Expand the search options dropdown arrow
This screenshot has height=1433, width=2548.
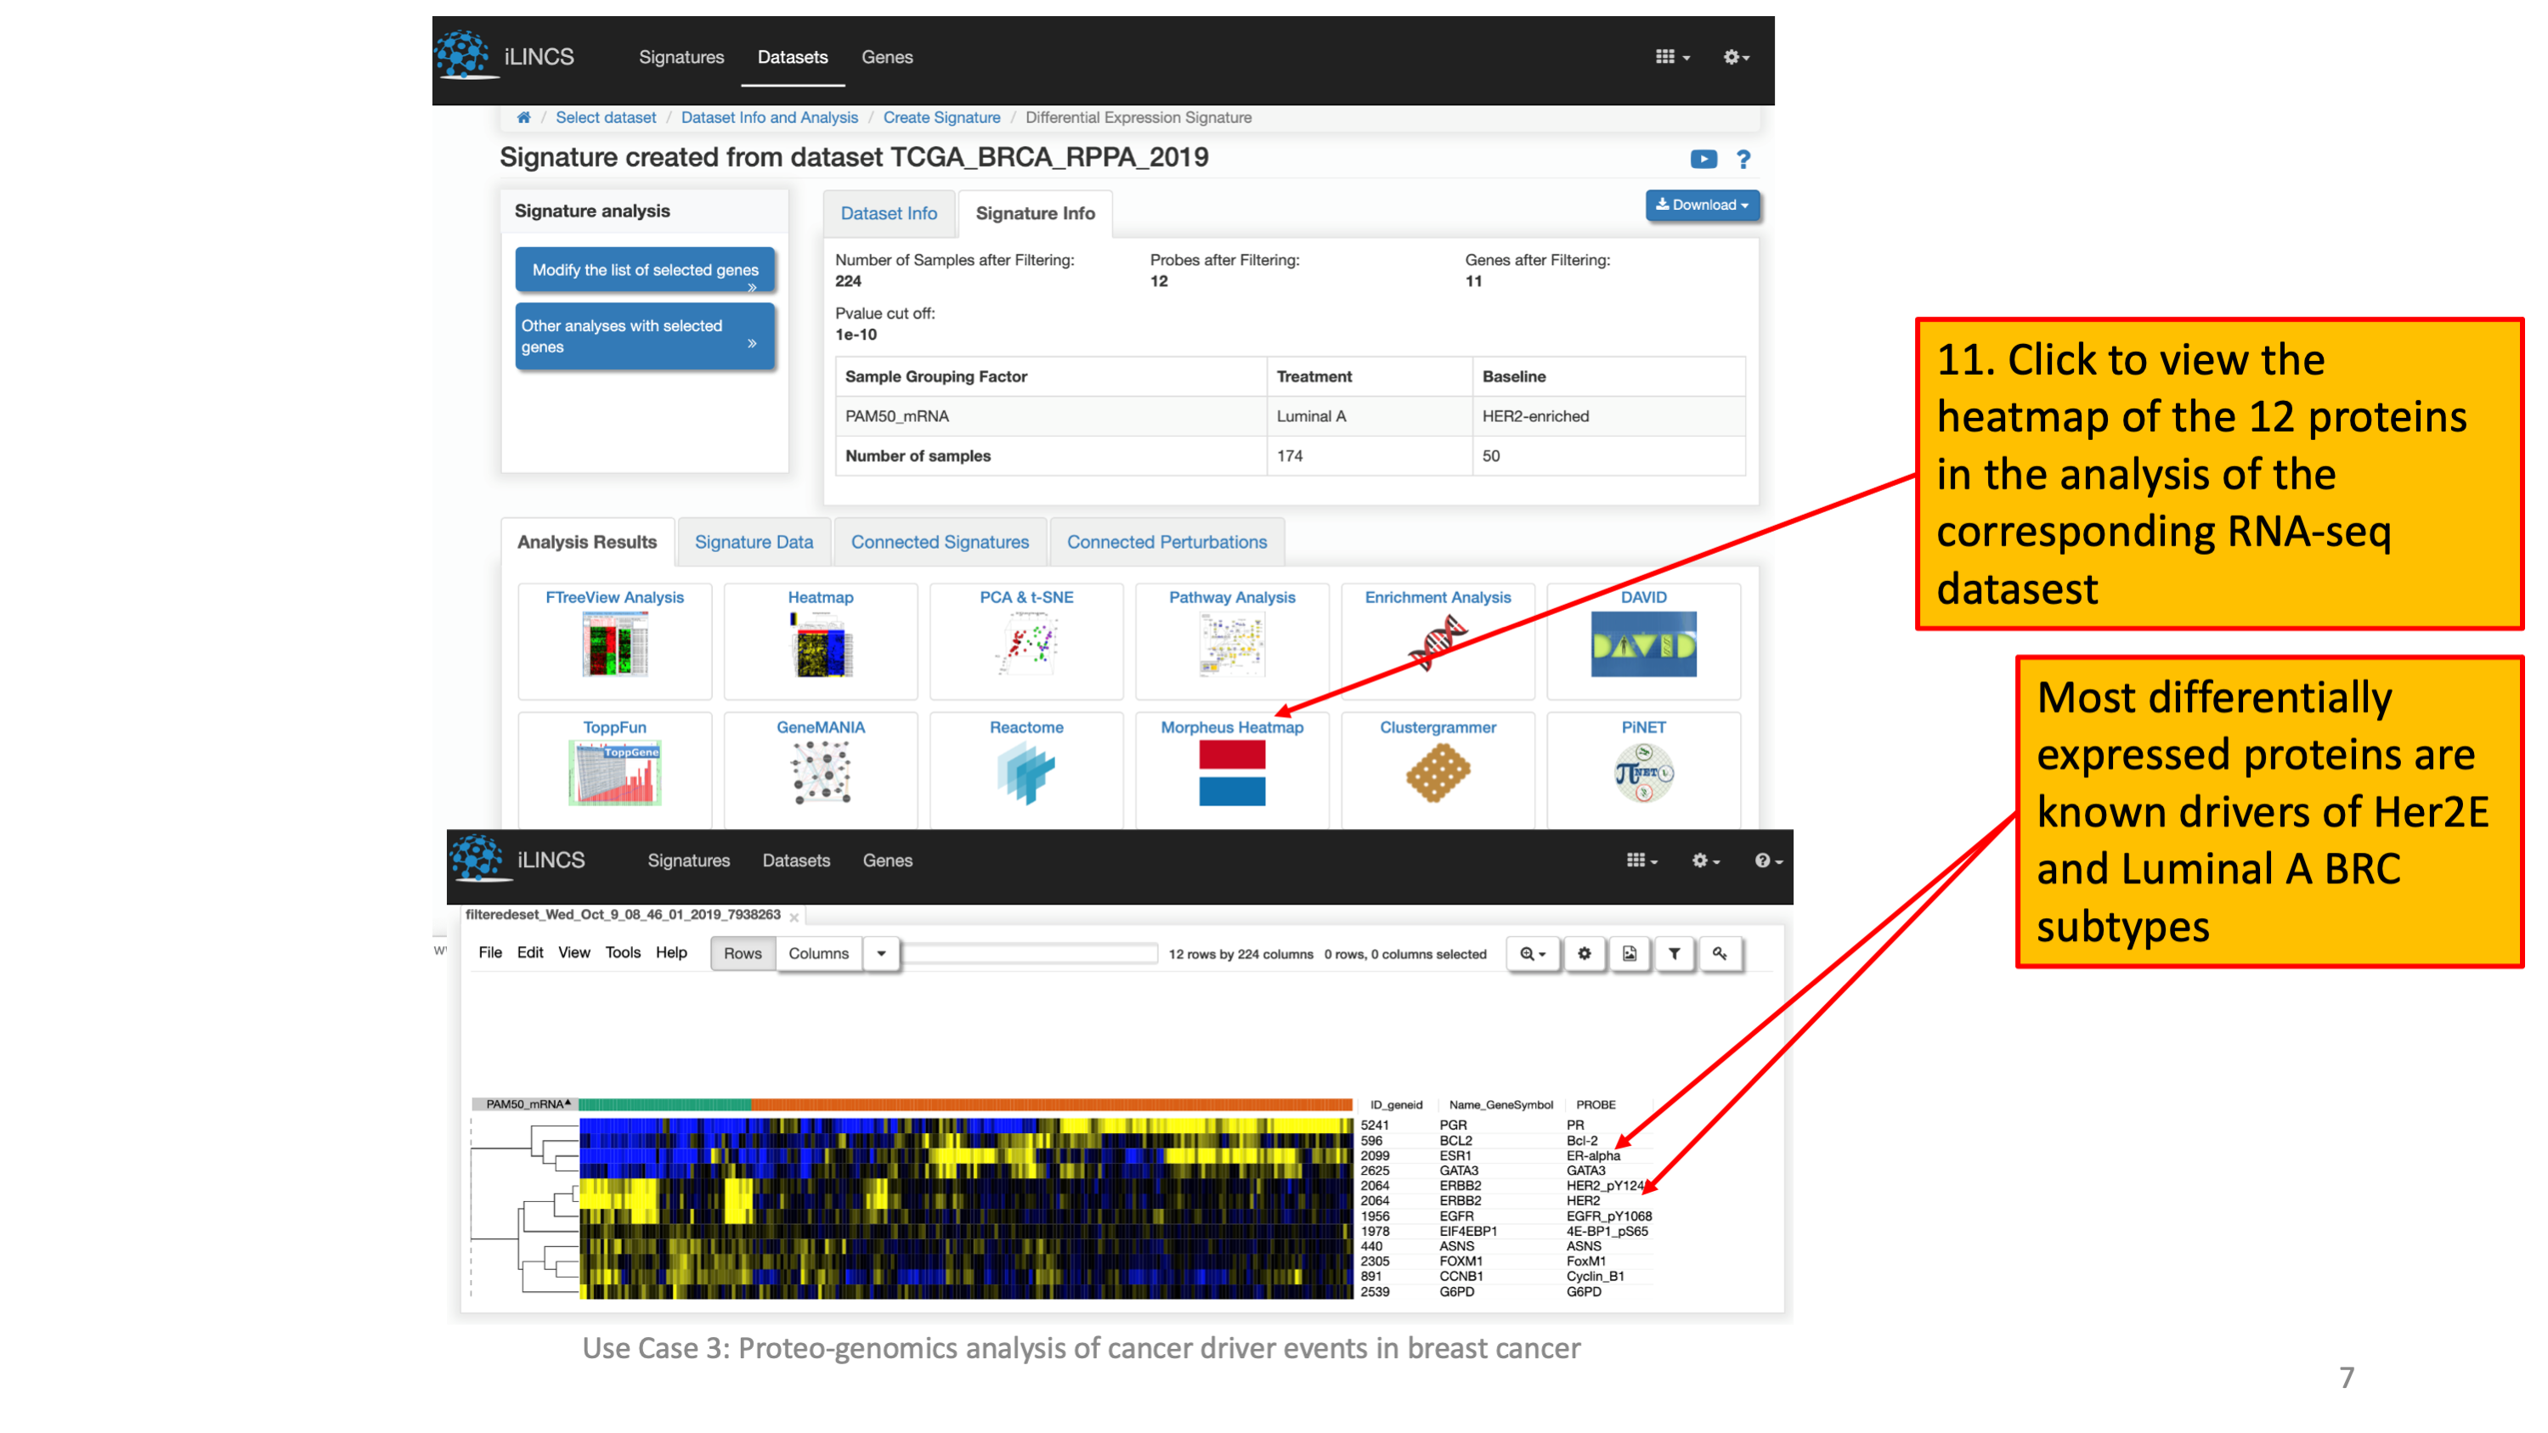pyautogui.click(x=880, y=953)
